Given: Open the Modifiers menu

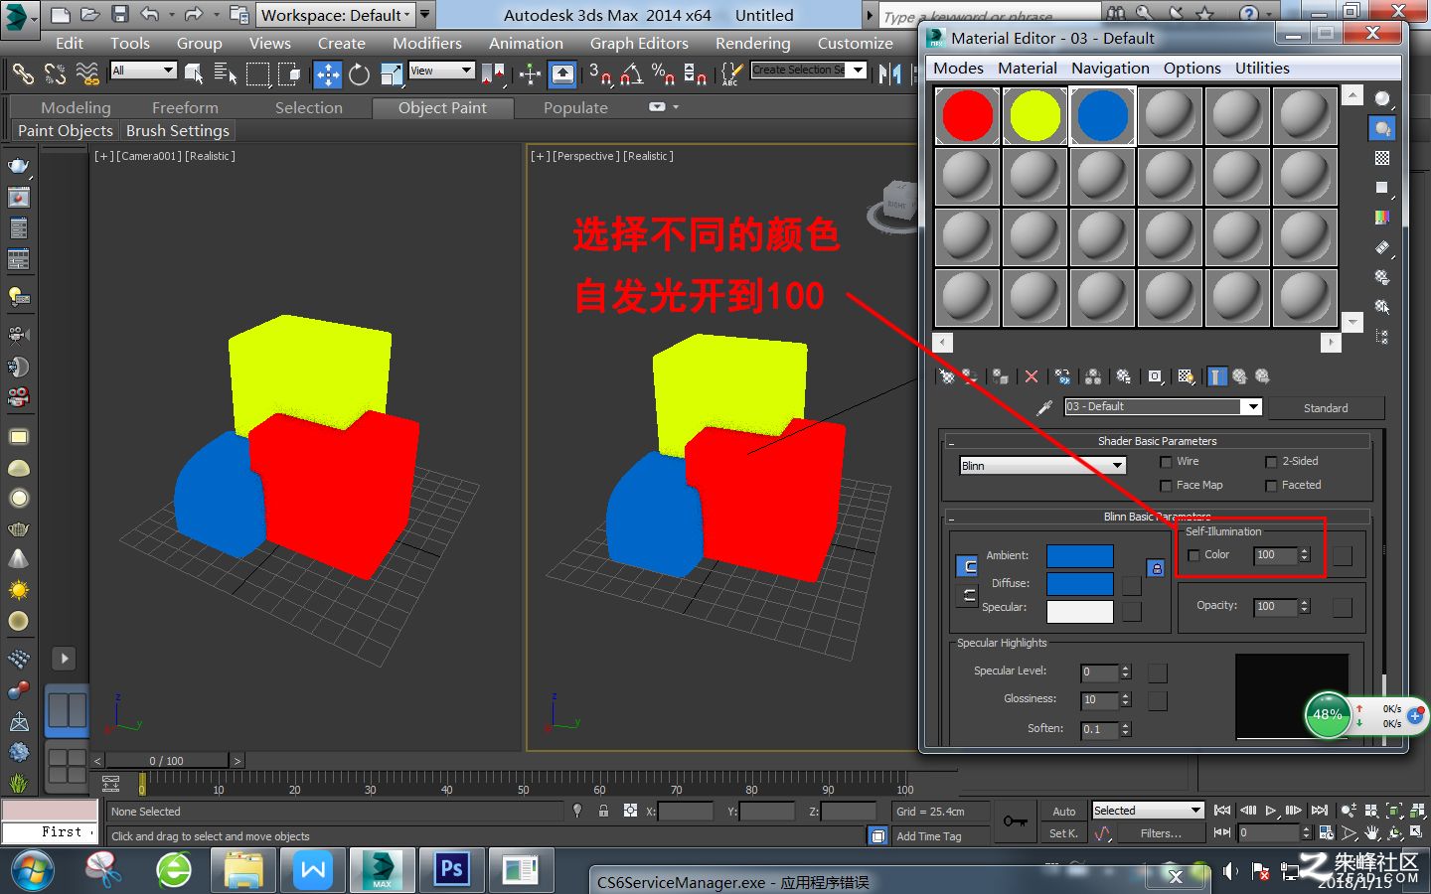Looking at the screenshot, I should click(x=427, y=43).
